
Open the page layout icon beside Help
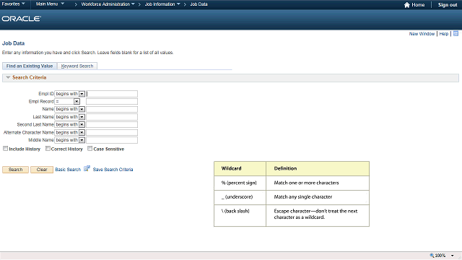[456, 34]
